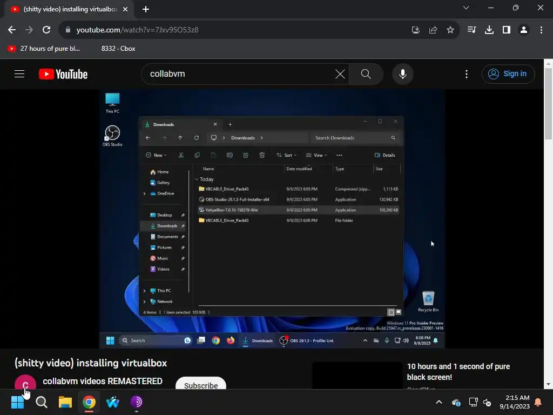Clear the collabvm search query
Screen dimensions: 553x415
(x=340, y=74)
